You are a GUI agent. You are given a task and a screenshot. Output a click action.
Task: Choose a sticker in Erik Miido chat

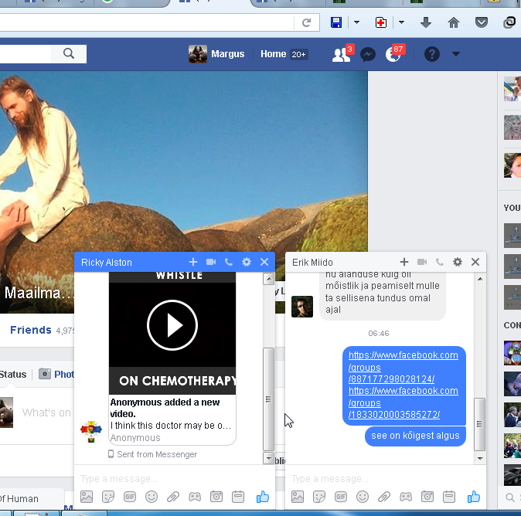(x=319, y=497)
